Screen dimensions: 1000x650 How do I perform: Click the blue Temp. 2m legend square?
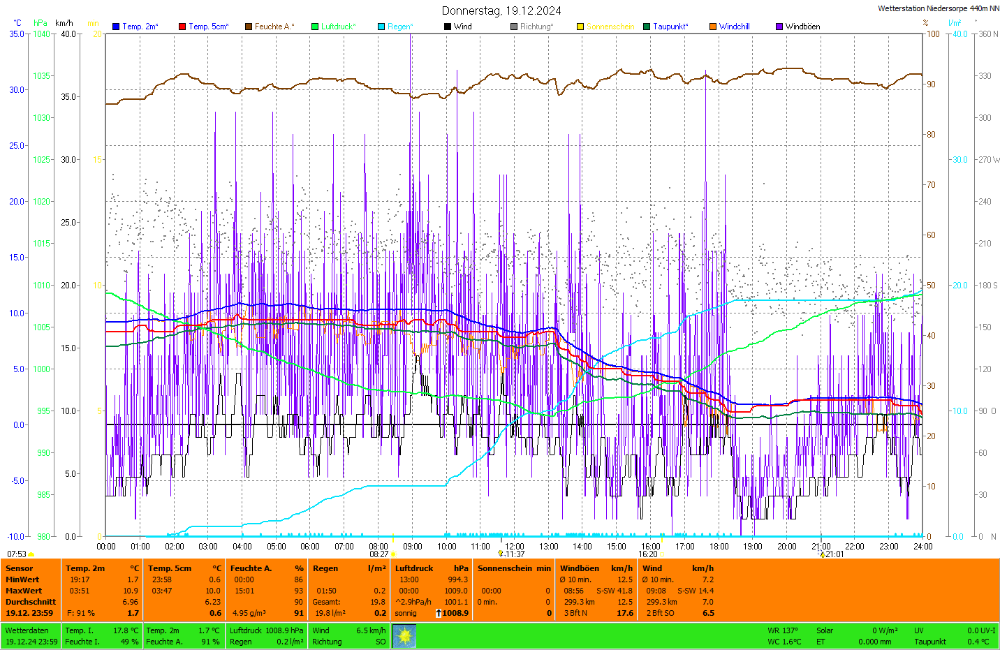click(x=116, y=27)
